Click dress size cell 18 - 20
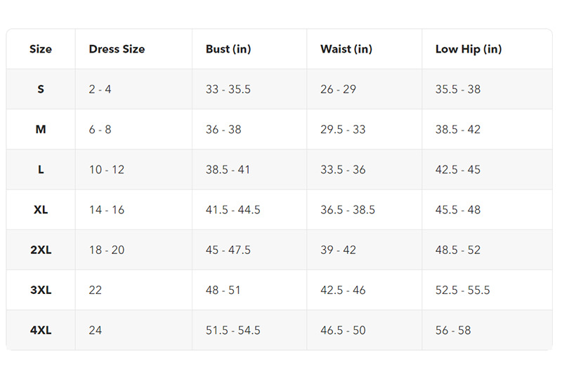This screenshot has width=562, height=374. coord(107,250)
